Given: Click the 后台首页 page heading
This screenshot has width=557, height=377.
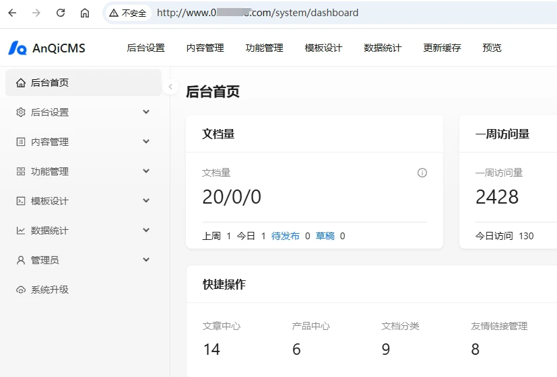Looking at the screenshot, I should point(213,92).
